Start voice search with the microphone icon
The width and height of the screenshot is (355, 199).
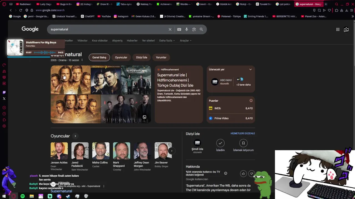pyautogui.click(x=187, y=29)
